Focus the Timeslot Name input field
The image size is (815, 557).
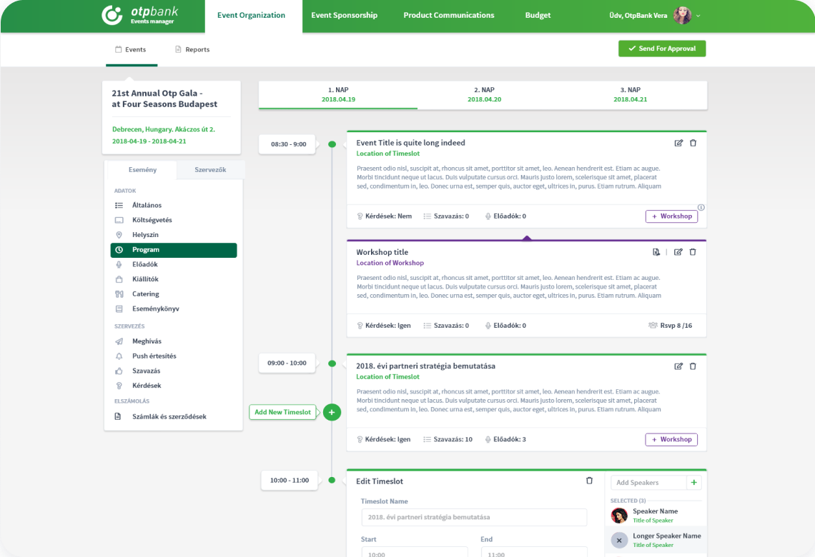click(x=474, y=517)
